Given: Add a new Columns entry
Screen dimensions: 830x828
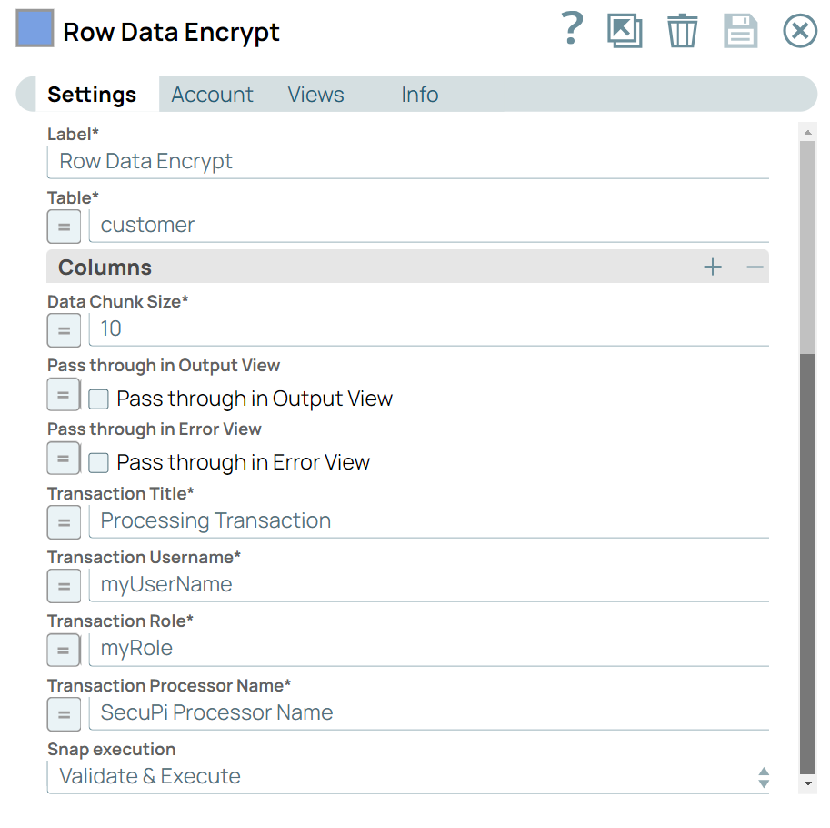Looking at the screenshot, I should (713, 267).
